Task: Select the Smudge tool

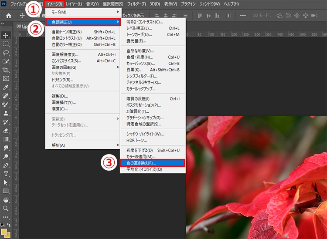Action: 6,148
